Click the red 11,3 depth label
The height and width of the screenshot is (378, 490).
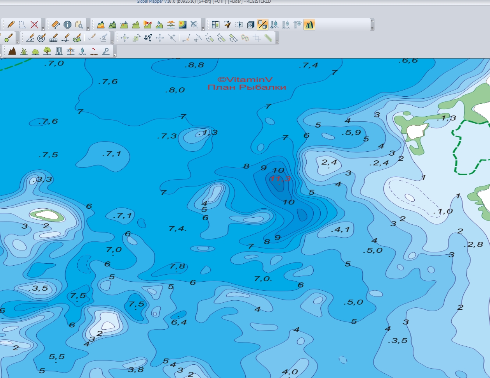tap(281, 179)
